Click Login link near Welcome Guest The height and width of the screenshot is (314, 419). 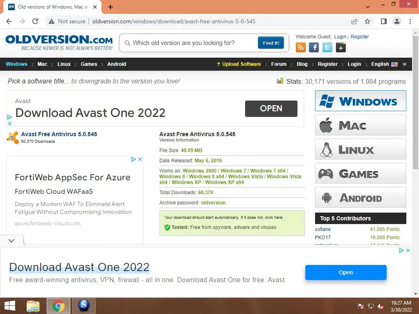click(x=340, y=37)
